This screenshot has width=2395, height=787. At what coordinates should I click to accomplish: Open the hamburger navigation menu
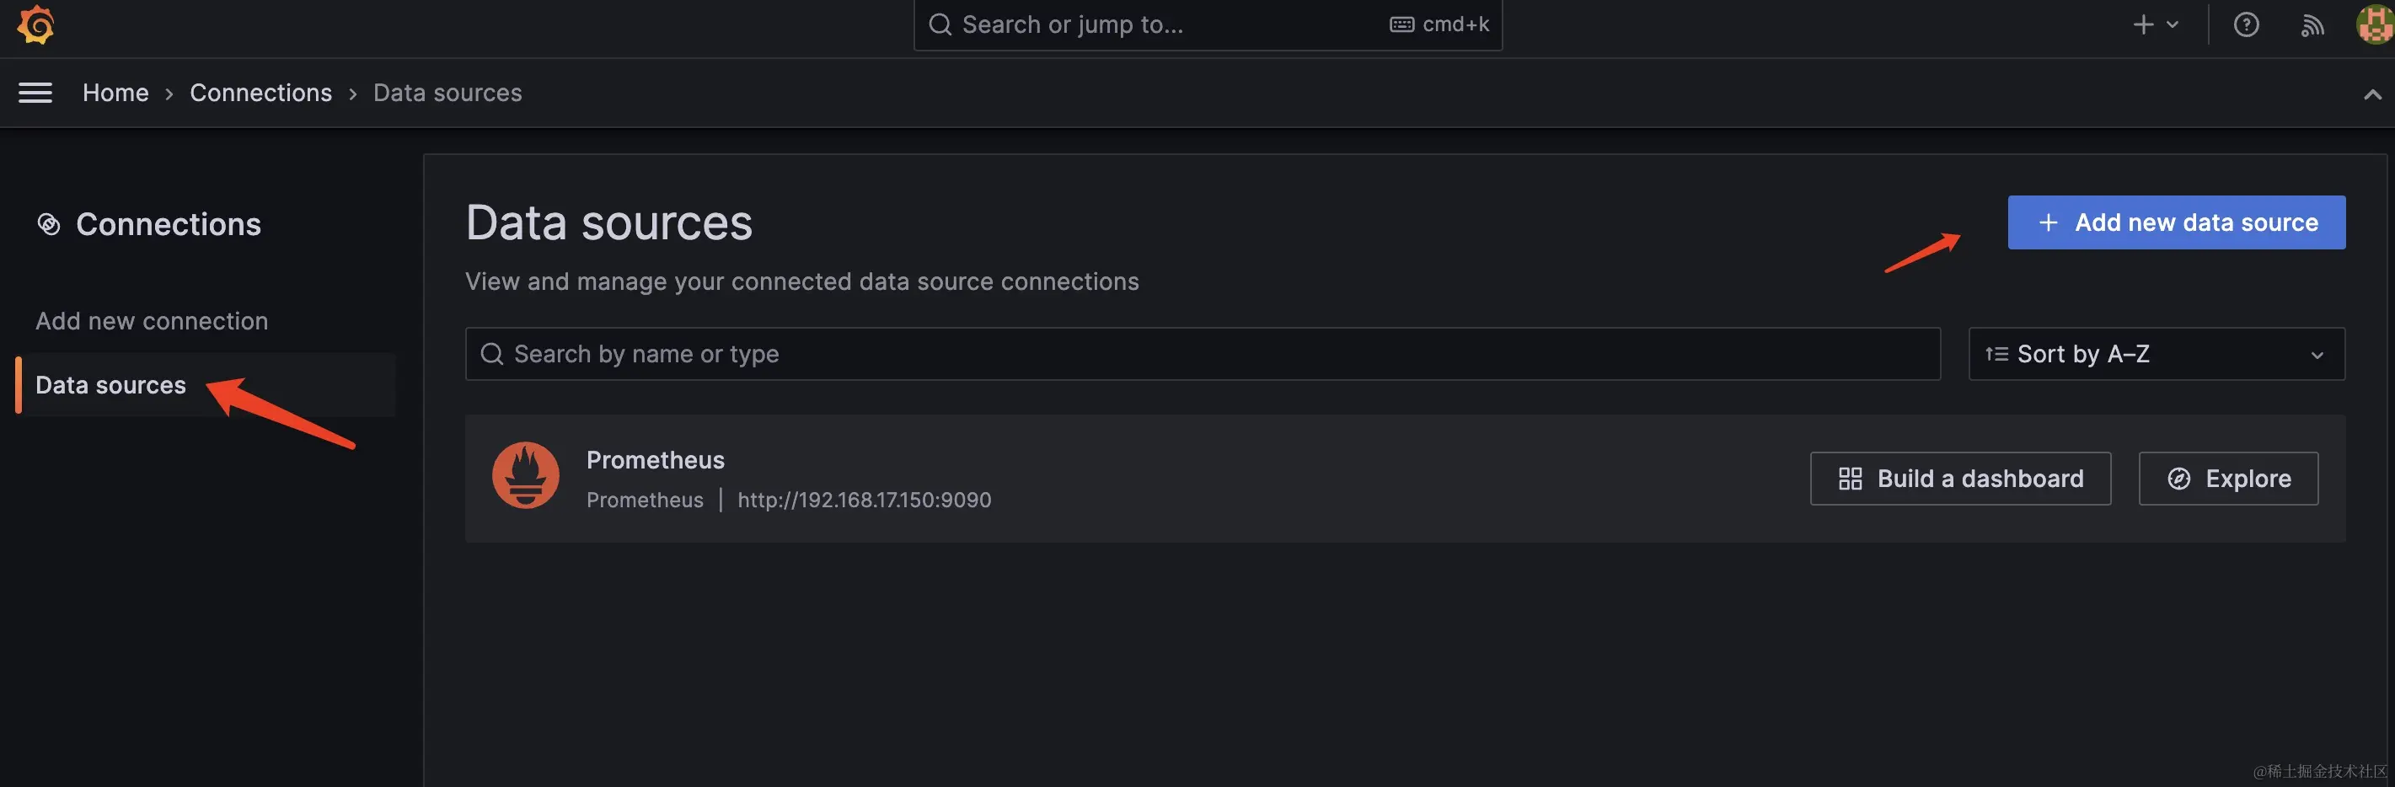coord(35,93)
